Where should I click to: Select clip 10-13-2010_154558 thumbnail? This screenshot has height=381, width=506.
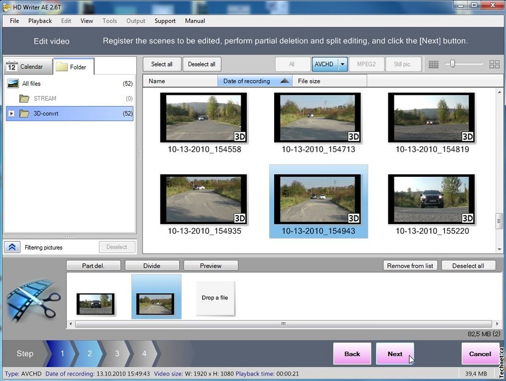tap(204, 118)
